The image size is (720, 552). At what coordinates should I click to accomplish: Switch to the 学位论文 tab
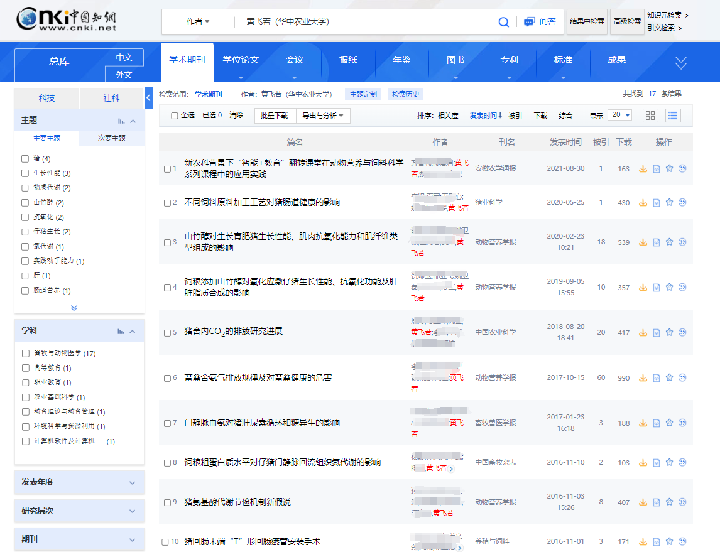click(x=241, y=60)
